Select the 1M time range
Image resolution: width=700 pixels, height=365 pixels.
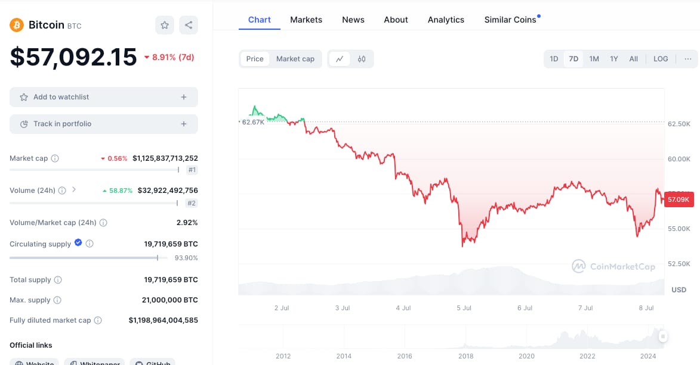click(x=594, y=59)
